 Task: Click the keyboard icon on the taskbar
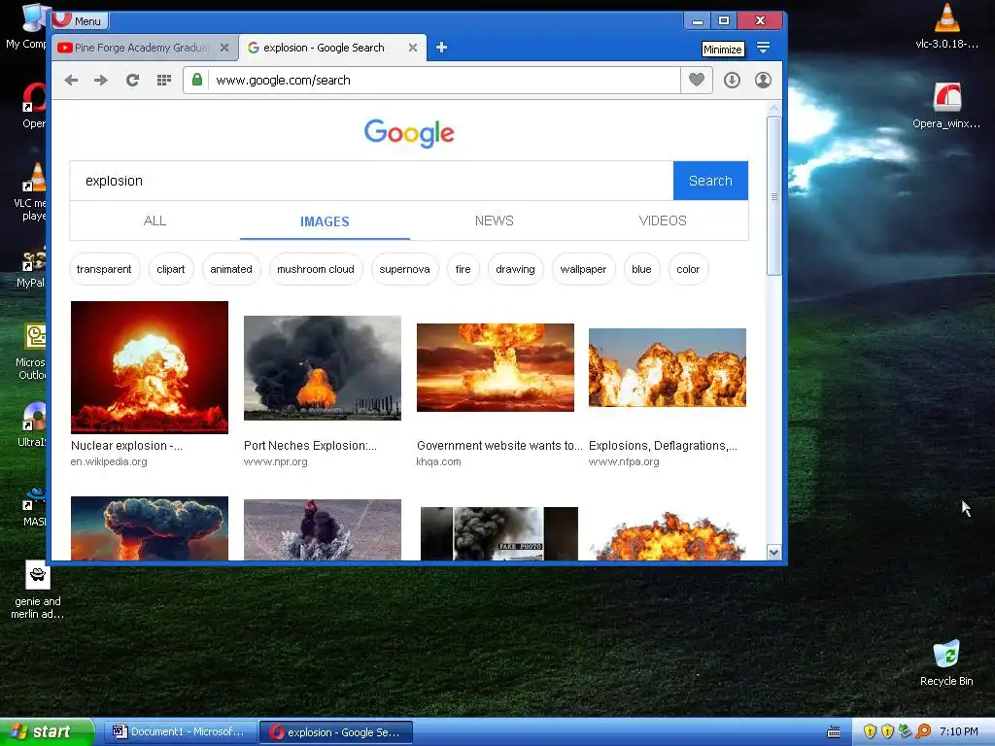pos(834,732)
